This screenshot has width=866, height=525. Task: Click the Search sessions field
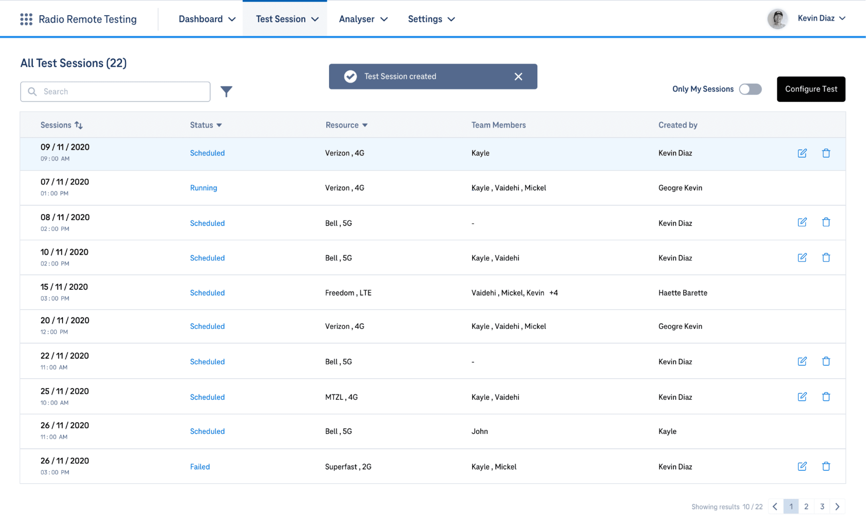pyautogui.click(x=120, y=92)
